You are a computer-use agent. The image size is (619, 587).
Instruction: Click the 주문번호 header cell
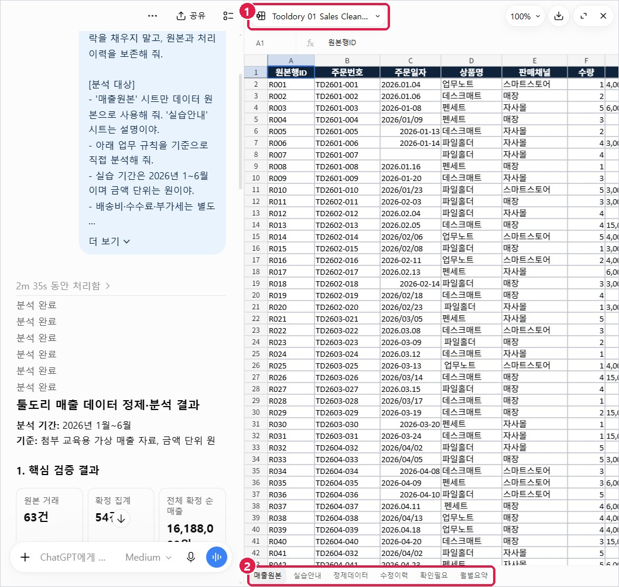pos(347,72)
